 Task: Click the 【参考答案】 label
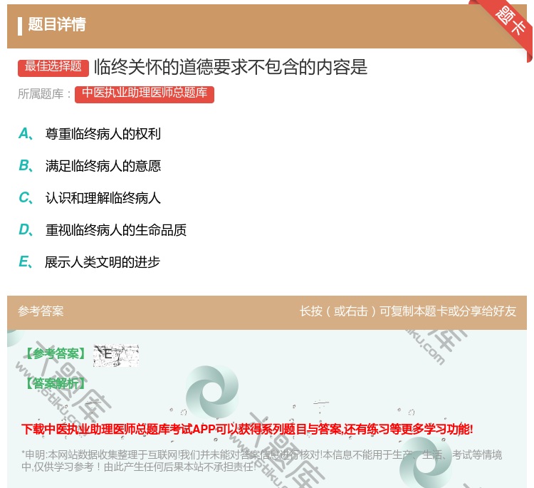(x=56, y=354)
